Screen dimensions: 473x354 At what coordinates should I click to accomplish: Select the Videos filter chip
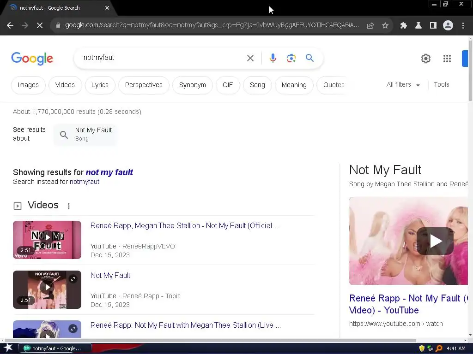click(65, 85)
